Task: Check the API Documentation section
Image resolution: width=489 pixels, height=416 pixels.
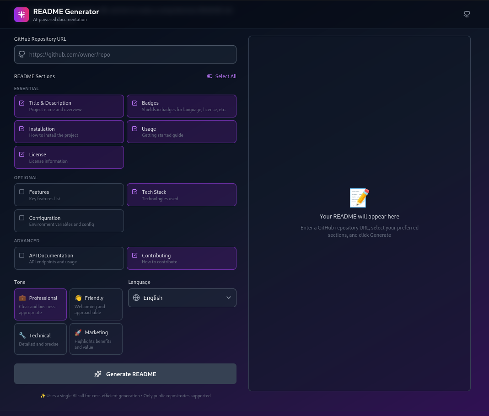Action: [x=21, y=255]
